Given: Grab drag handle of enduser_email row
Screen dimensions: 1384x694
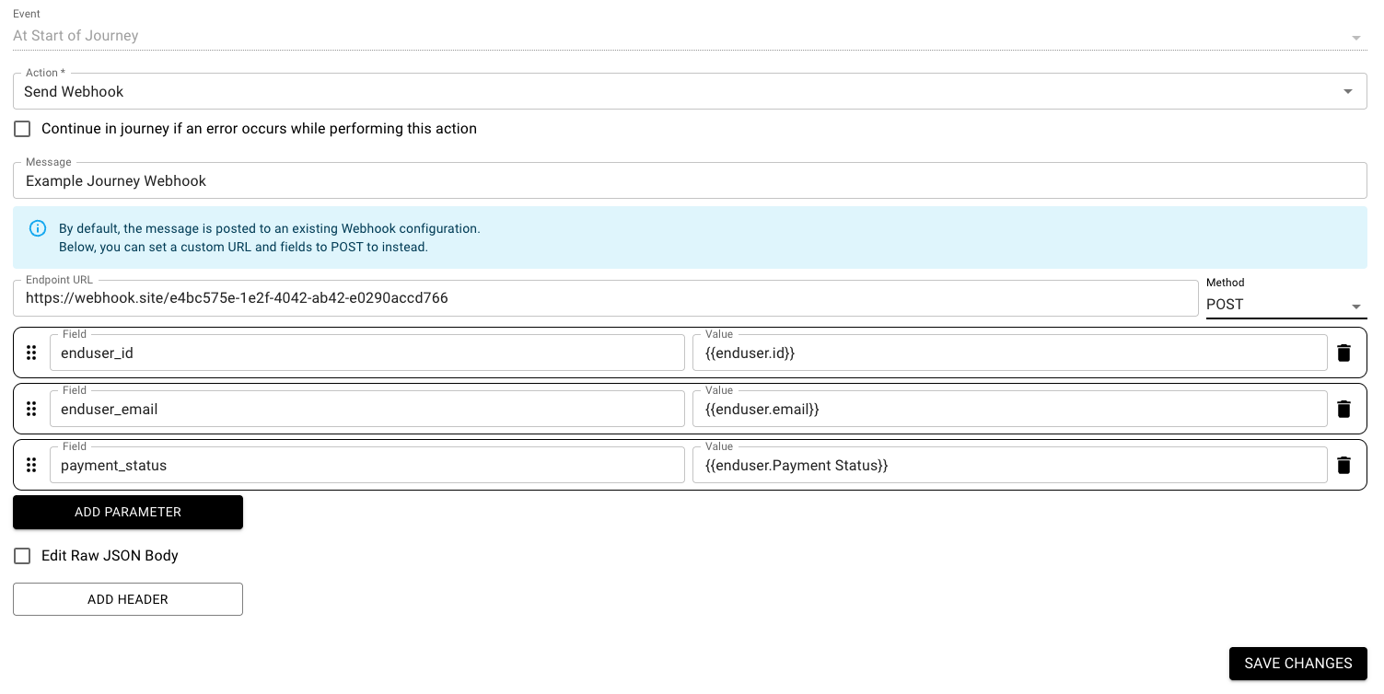Looking at the screenshot, I should click(31, 409).
